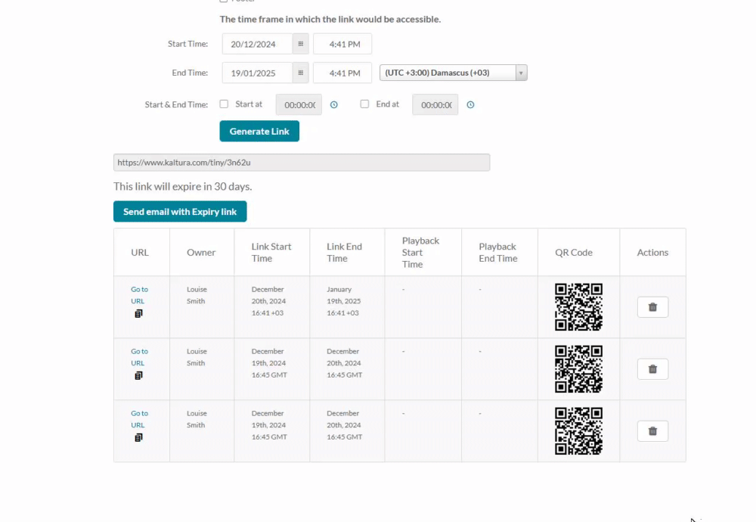Click the Actions column header

pos(653,253)
